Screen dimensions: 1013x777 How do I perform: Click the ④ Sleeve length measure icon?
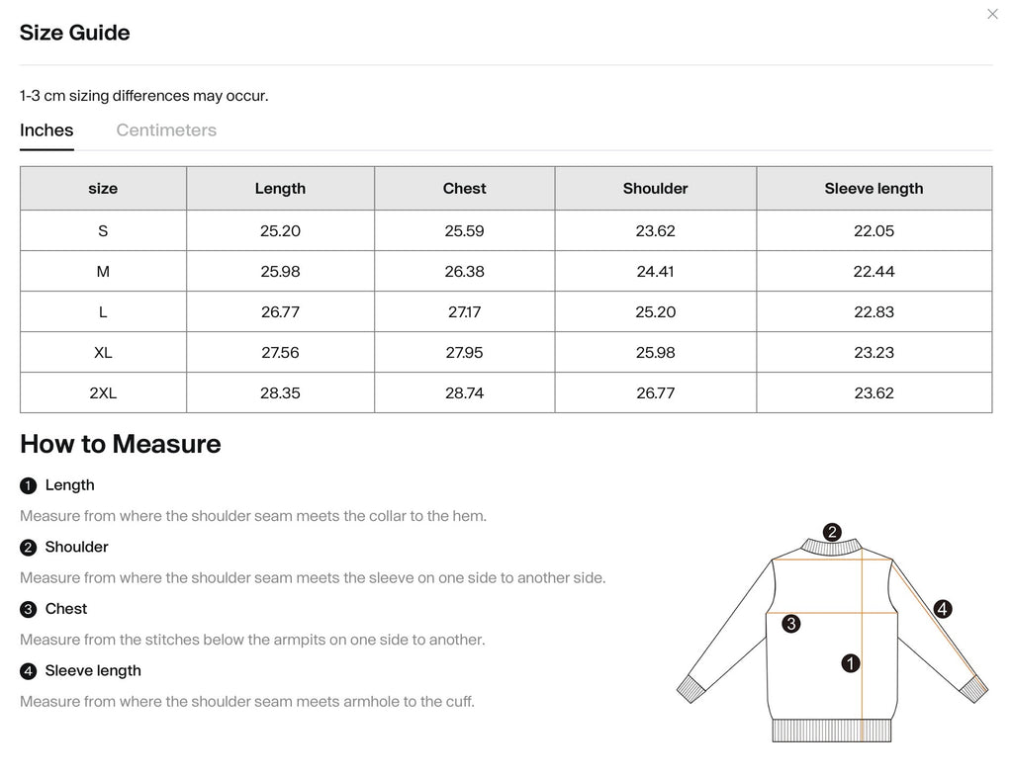pyautogui.click(x=27, y=670)
